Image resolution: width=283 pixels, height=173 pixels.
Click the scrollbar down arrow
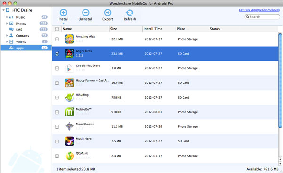tap(280, 164)
